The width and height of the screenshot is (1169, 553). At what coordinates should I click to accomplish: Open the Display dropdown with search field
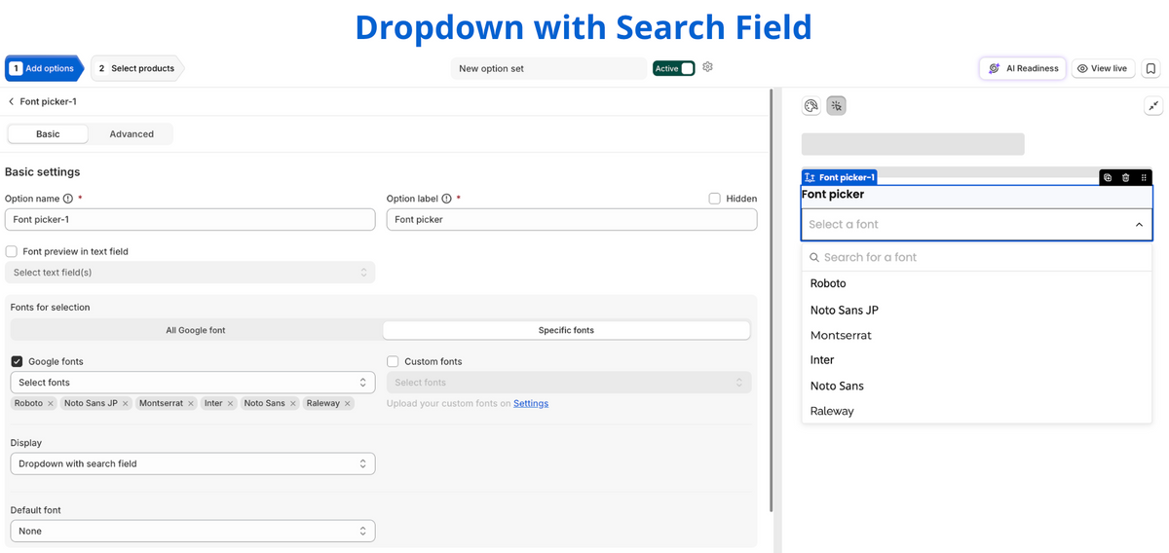(193, 464)
